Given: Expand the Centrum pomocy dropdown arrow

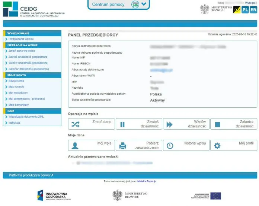Looking at the screenshot, I should point(144,4).
